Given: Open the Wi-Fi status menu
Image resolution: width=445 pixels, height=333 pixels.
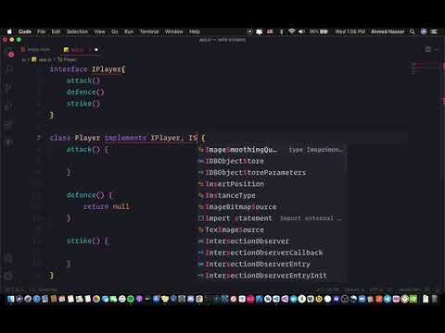Looking at the screenshot, I should 291,31.
